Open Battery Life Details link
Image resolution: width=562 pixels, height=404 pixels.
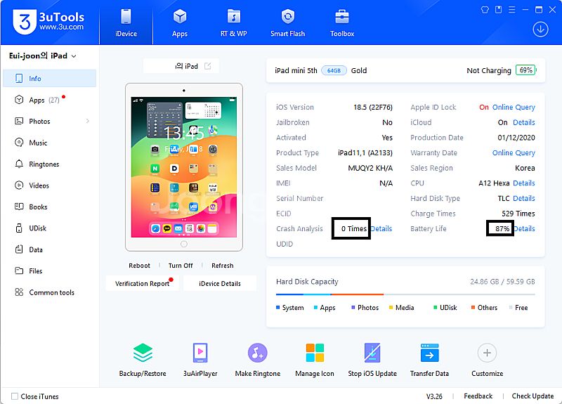(524, 229)
